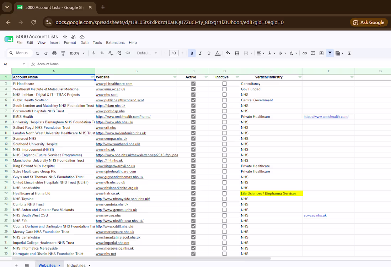Open Google Sheets home logo
Viewport: 391px width, 267px height.
tap(9, 39)
